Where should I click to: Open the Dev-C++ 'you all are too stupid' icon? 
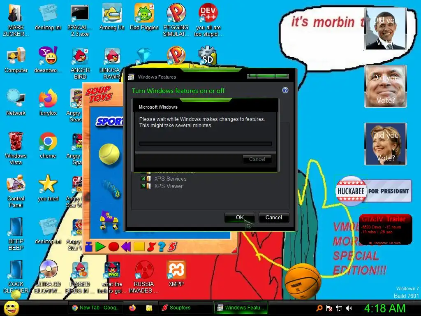(x=208, y=20)
